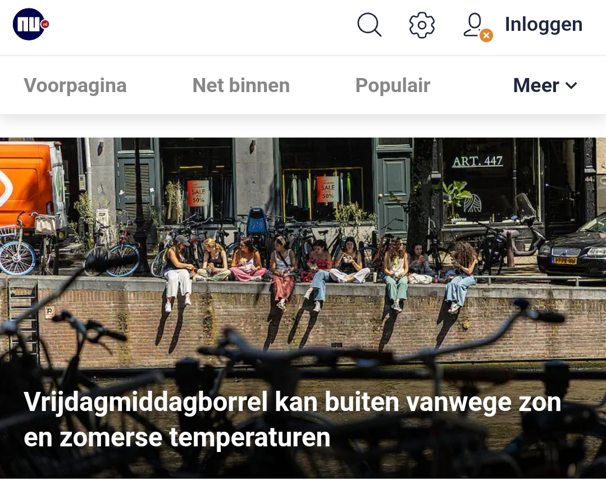This screenshot has width=606, height=498.
Task: Select the Populair tab
Action: click(393, 85)
